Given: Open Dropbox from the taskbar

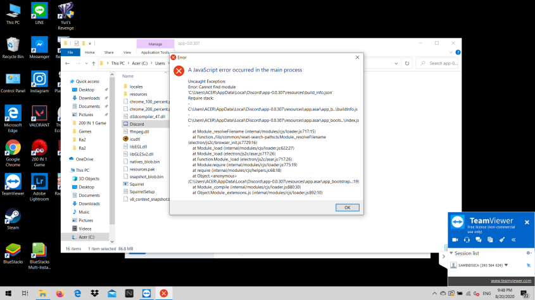Looking at the screenshot, I should [94, 293].
